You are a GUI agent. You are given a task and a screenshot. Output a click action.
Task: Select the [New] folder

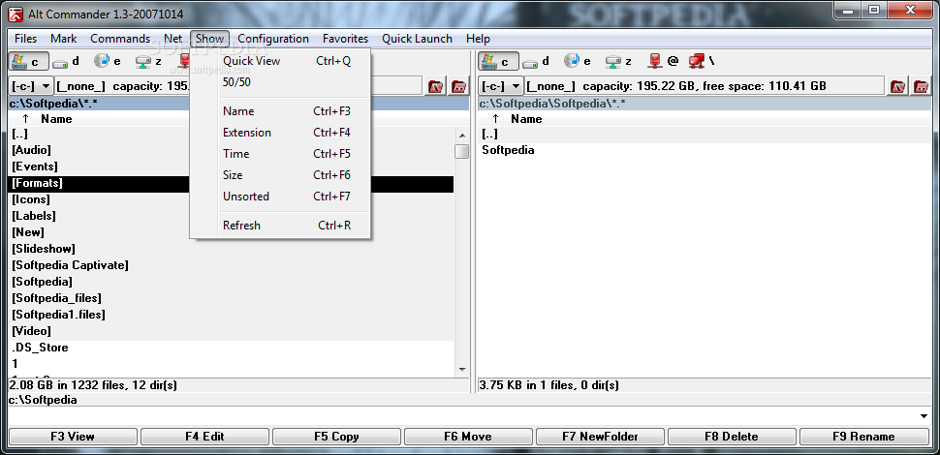(x=231, y=232)
